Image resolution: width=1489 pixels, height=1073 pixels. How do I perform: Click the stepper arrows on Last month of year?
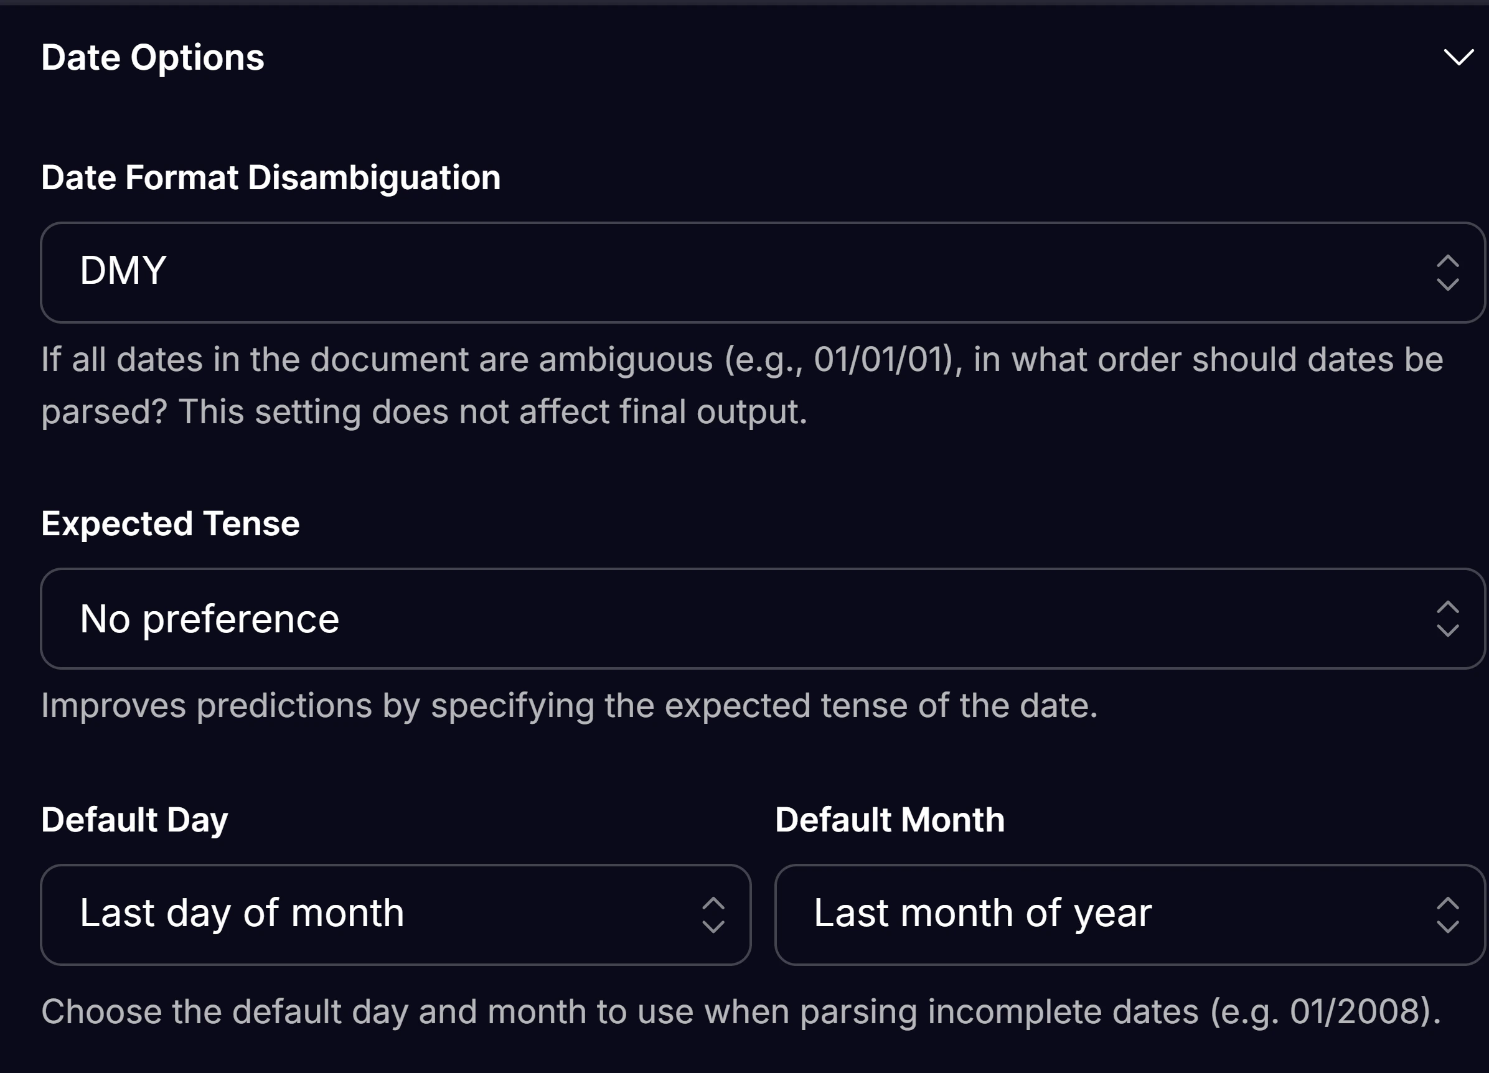point(1449,914)
